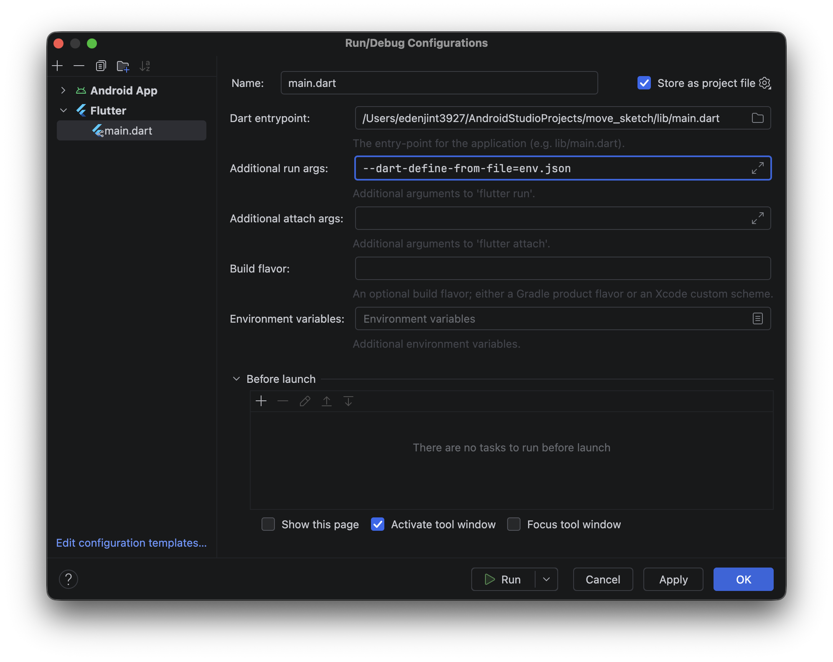Screen dimensions: 833x662
Task: Open Edit configuration templates link
Action: pyautogui.click(x=132, y=542)
